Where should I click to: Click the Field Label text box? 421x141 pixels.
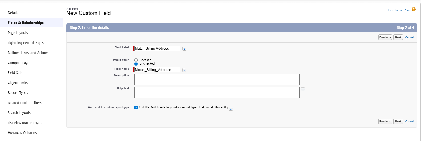157,49
